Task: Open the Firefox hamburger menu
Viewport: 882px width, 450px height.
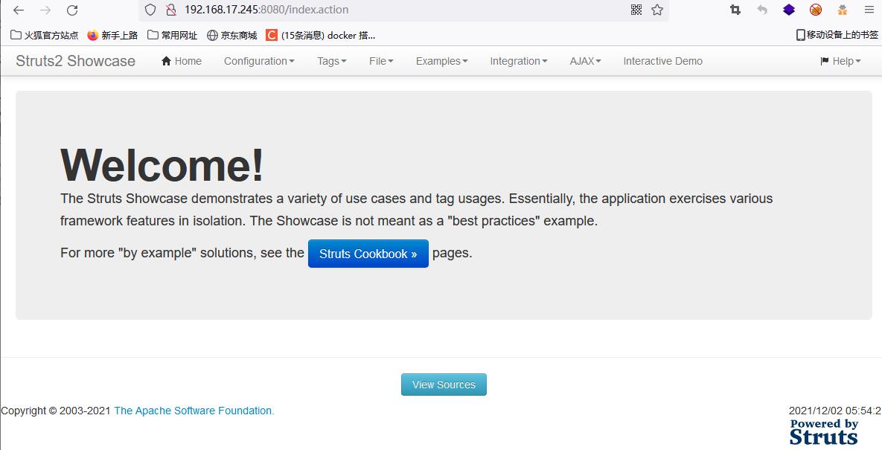Action: pyautogui.click(x=869, y=10)
